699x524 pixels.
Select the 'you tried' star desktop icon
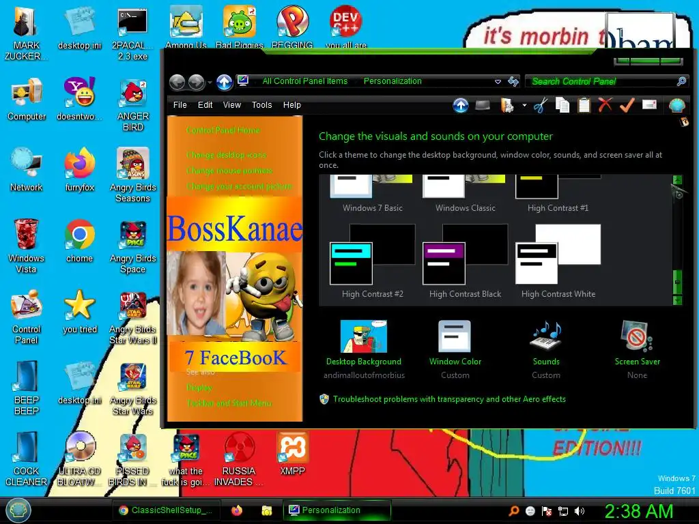(x=80, y=312)
